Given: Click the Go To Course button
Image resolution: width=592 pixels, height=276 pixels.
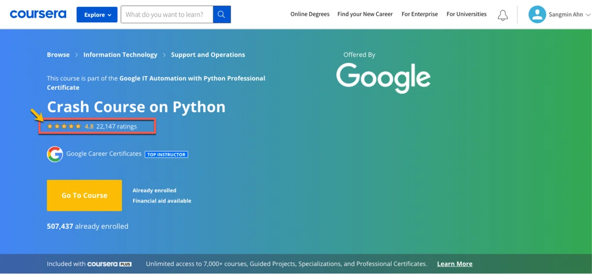Looking at the screenshot, I should [x=84, y=196].
